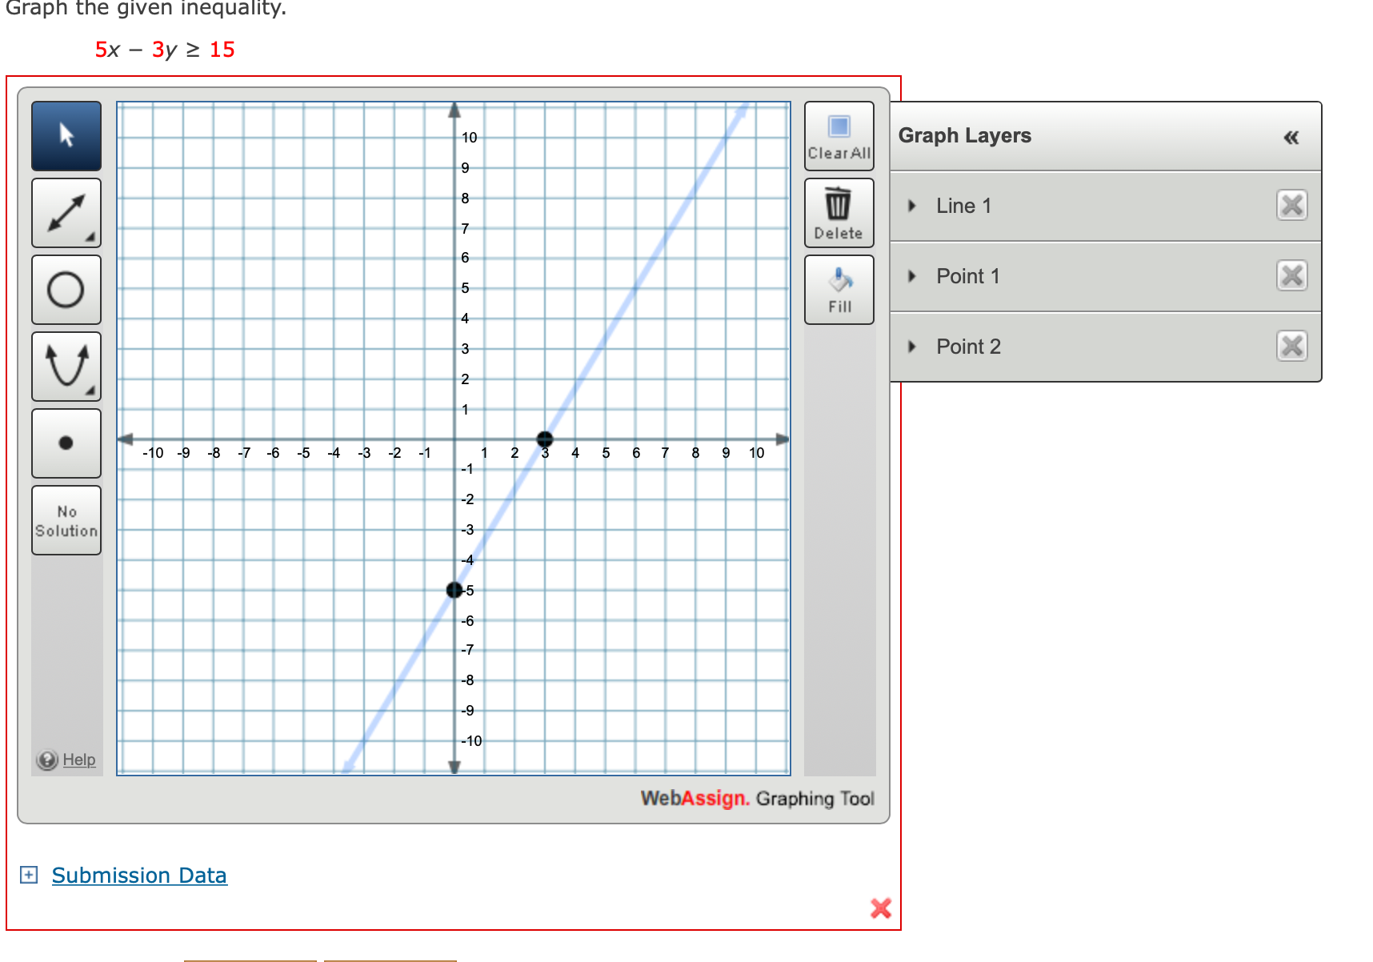Expand Point 1 layer details
Image resolution: width=1373 pixels, height=962 pixels.
(911, 275)
